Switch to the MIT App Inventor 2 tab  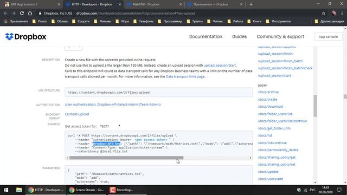(32, 4)
